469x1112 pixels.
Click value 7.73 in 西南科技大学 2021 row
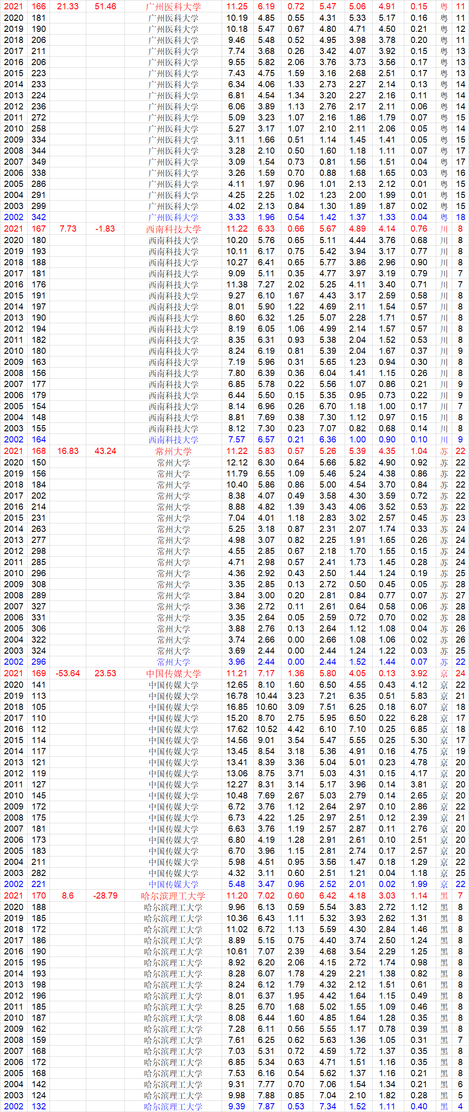click(x=68, y=229)
